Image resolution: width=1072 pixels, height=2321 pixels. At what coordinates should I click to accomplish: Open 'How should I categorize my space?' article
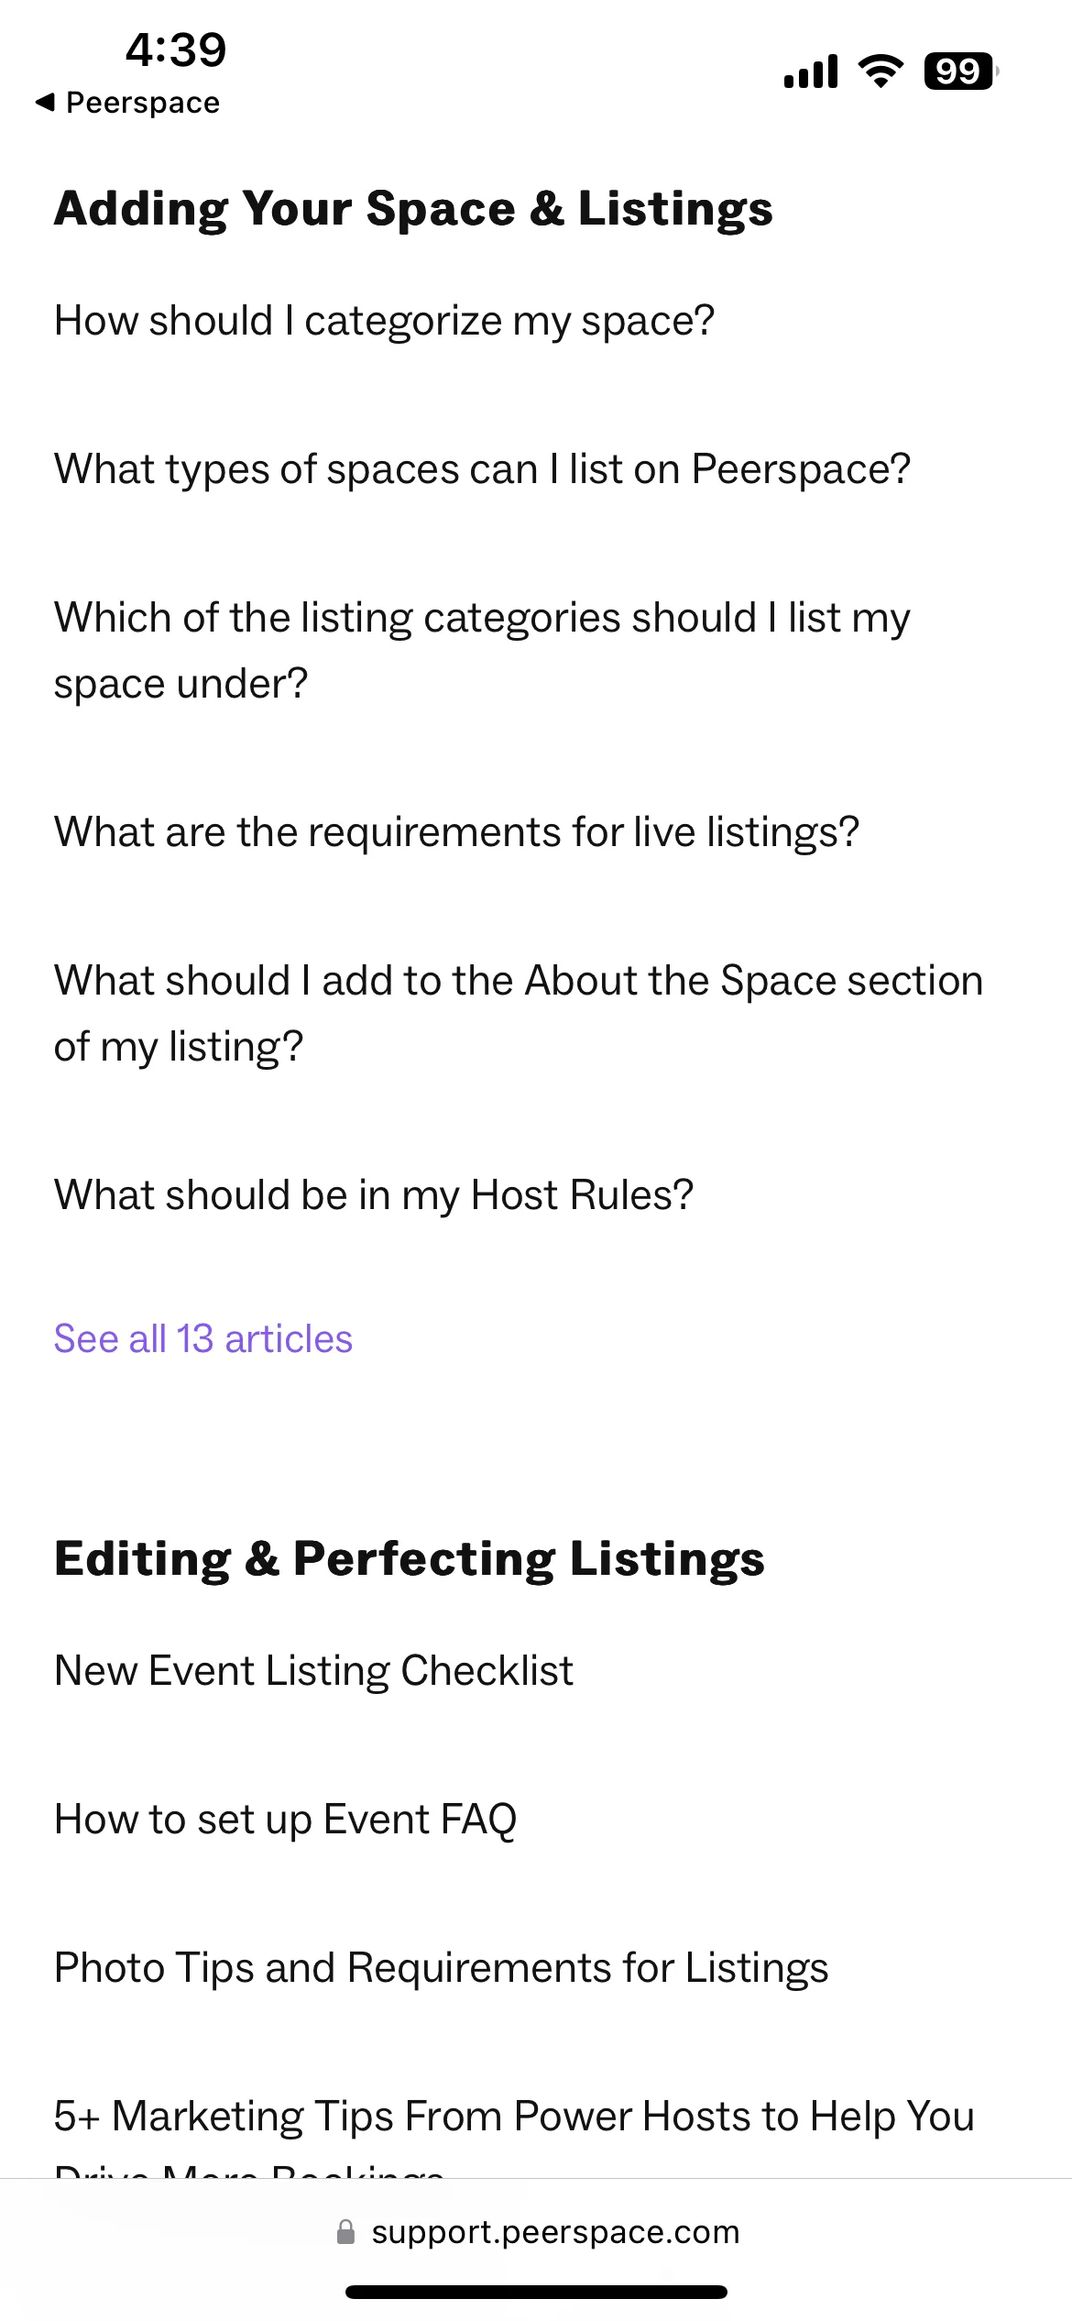pos(384,321)
